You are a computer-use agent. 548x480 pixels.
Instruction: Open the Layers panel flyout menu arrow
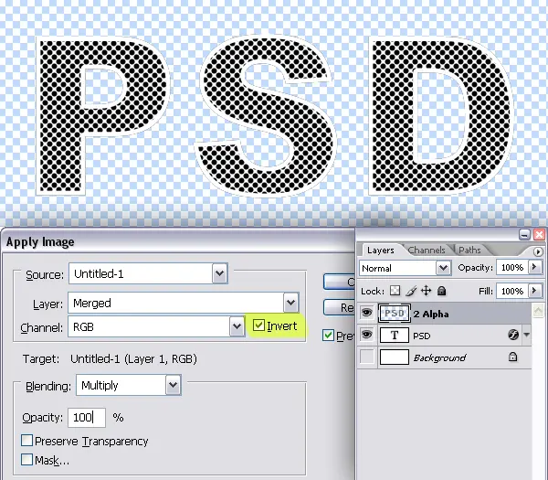[x=538, y=251]
